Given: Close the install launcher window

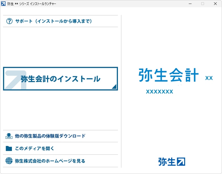Looking at the screenshot, I should [x=215, y=4].
